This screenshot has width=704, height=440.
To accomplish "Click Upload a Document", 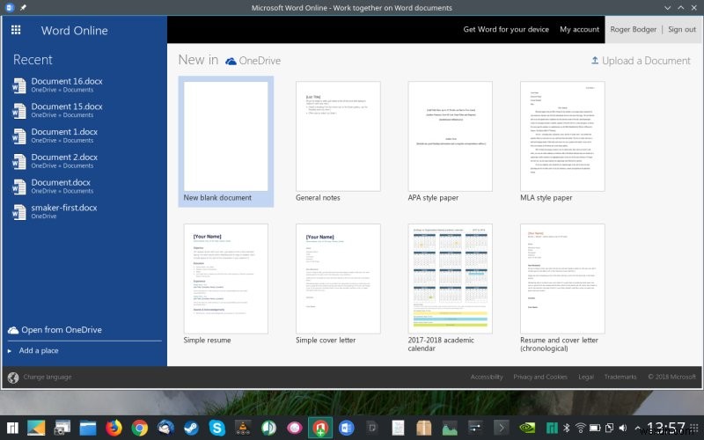I will pos(646,61).
